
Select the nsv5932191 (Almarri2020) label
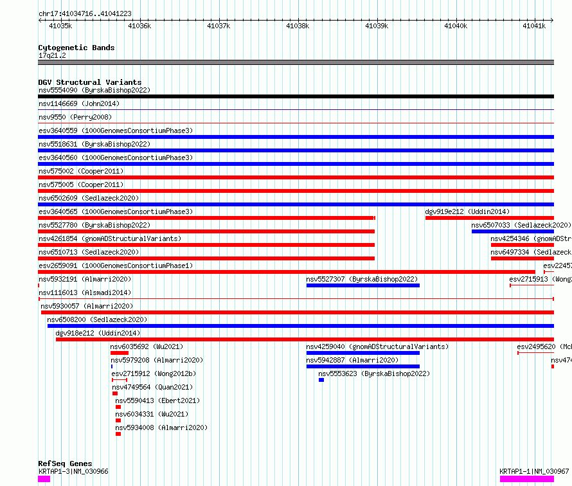click(x=85, y=279)
